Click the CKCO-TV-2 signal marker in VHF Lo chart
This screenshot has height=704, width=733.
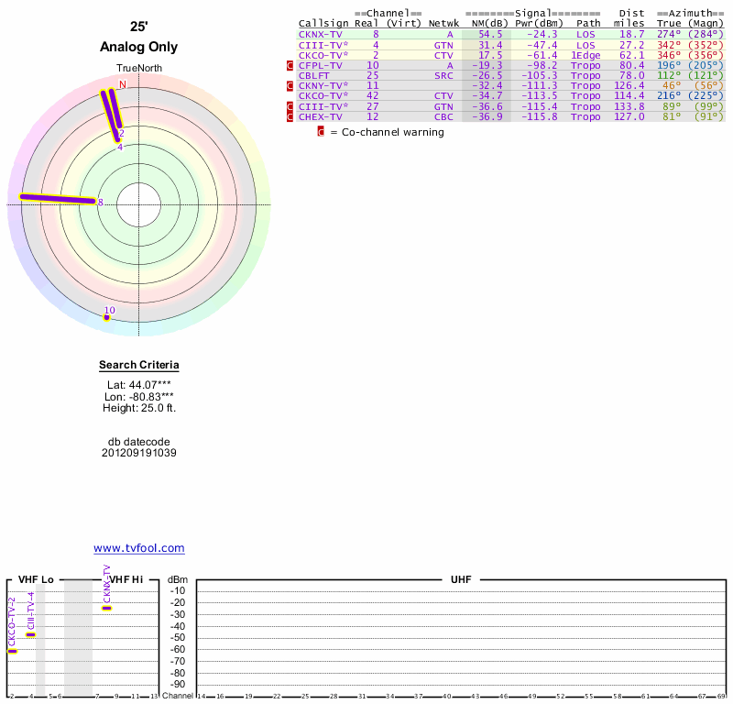point(12,651)
